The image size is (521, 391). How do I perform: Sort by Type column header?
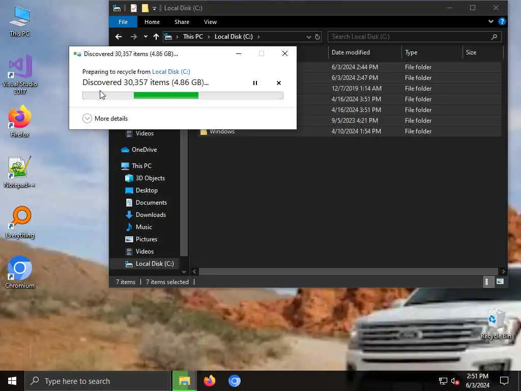(x=432, y=52)
